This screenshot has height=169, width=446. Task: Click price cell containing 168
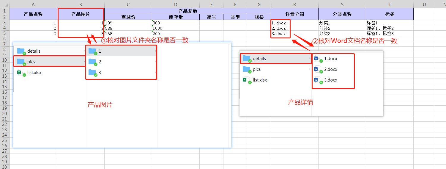(128, 33)
